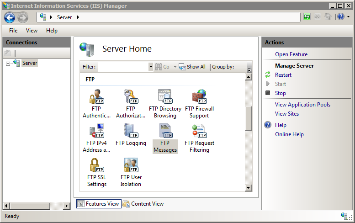Open the FTP Firewall Support icon
Screen dimensions: 355x223
click(199, 96)
